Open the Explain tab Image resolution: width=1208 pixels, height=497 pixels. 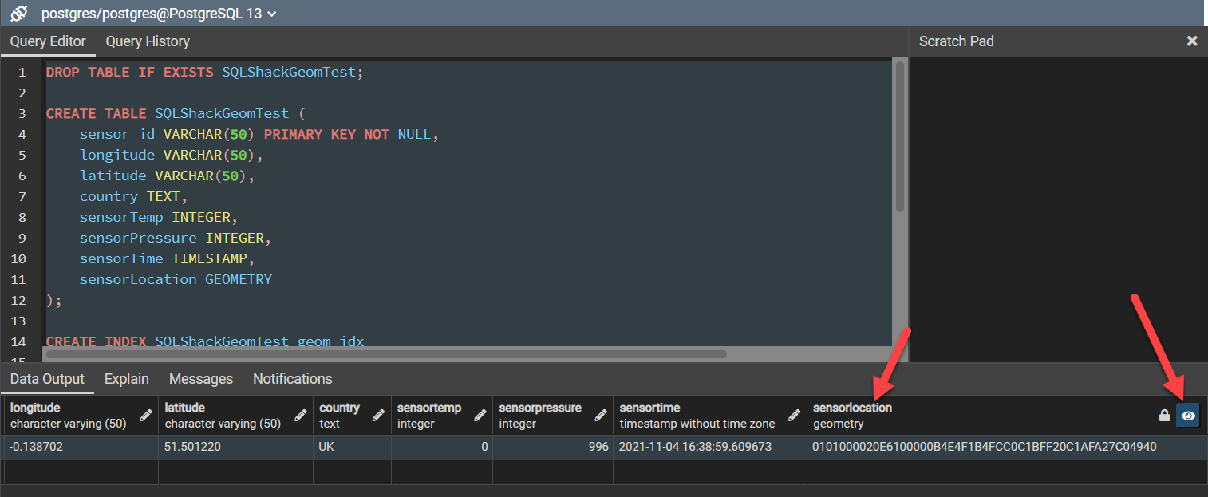126,378
